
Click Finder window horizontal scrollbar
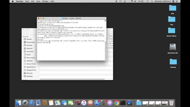tap(72, 79)
